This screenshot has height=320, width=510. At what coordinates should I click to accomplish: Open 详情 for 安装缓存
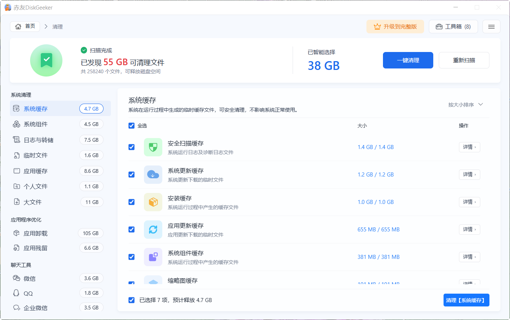tap(470, 202)
